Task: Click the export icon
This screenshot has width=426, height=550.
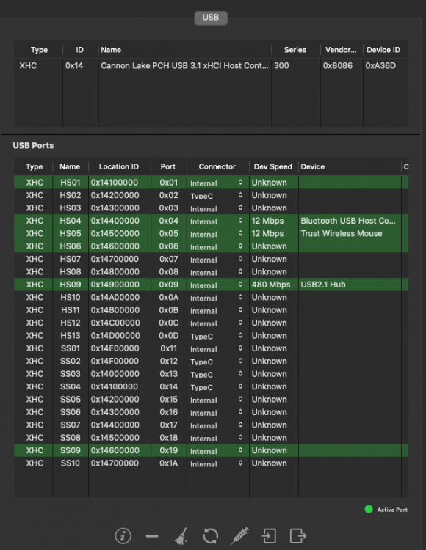Action: pyautogui.click(x=298, y=536)
